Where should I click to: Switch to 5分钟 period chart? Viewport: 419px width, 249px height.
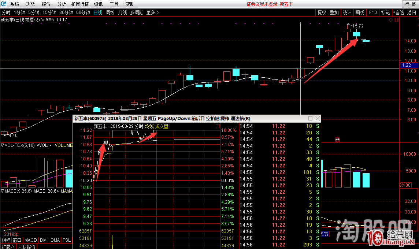tap(34, 12)
